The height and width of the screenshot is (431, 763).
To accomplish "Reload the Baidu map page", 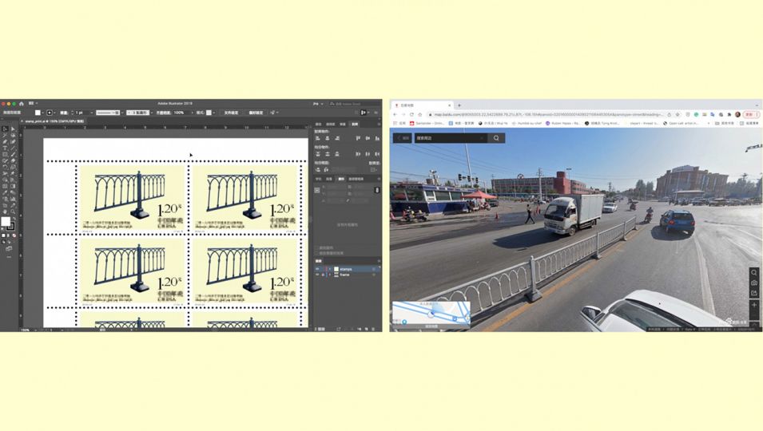I will coord(412,114).
